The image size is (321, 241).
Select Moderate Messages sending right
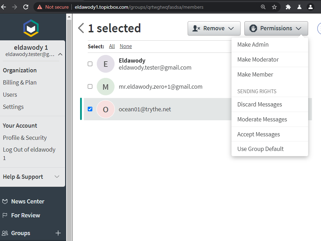coord(269,119)
